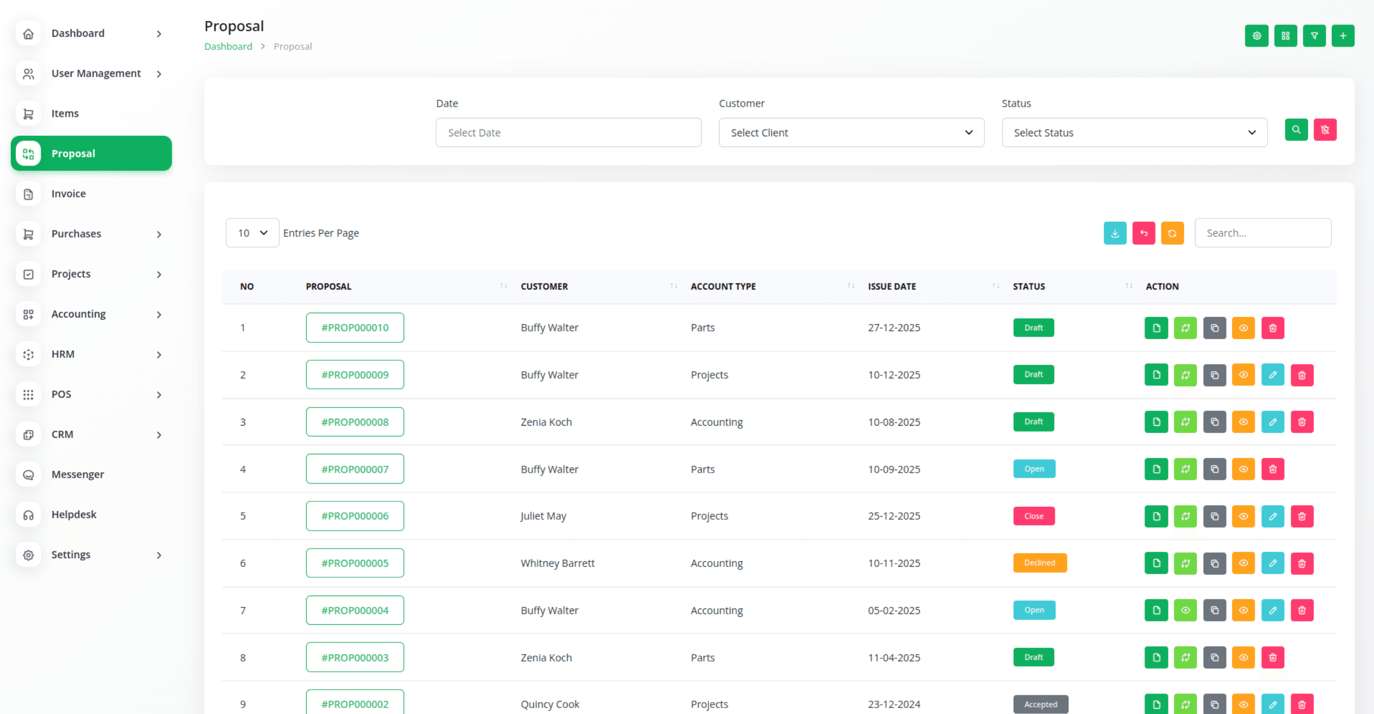Click the blue download export icon

point(1115,233)
